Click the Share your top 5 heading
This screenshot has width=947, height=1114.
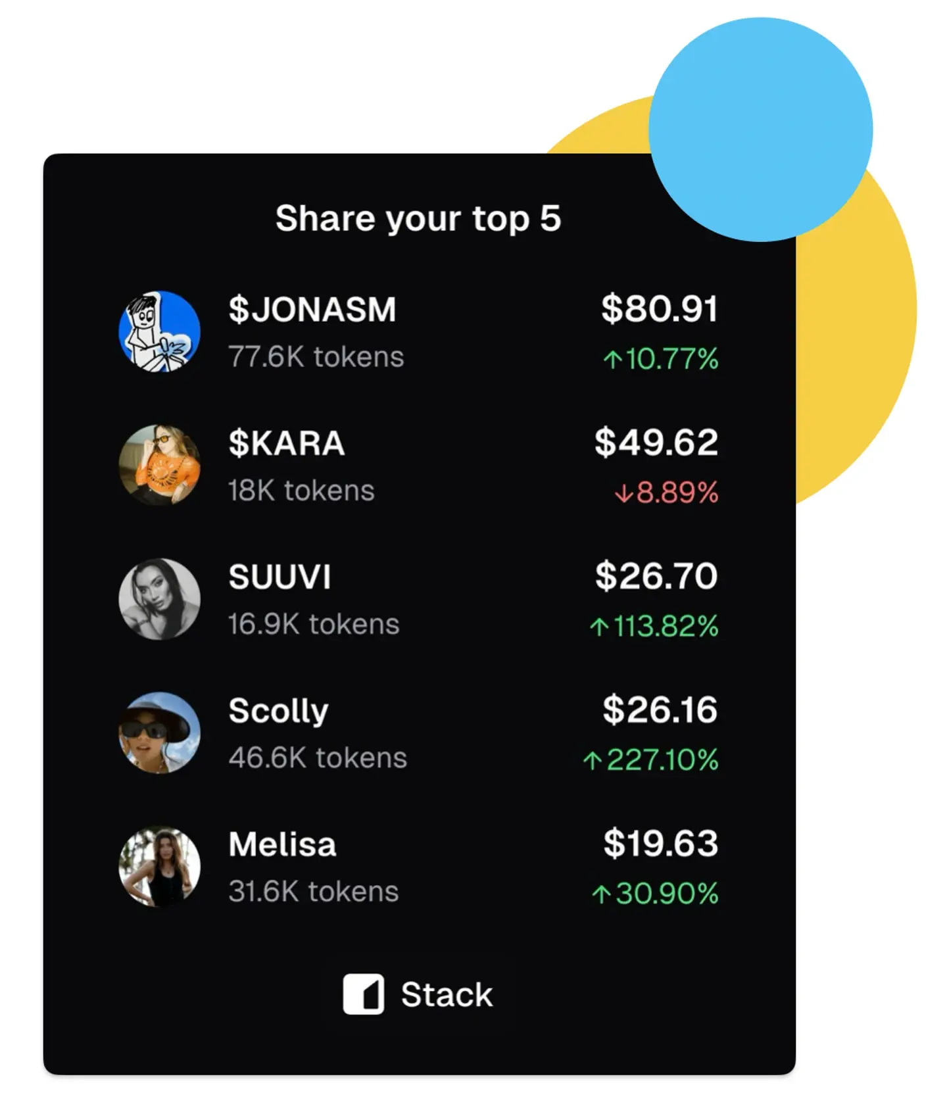click(418, 218)
